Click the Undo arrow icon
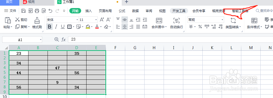The image size is (273, 98). point(50,11)
